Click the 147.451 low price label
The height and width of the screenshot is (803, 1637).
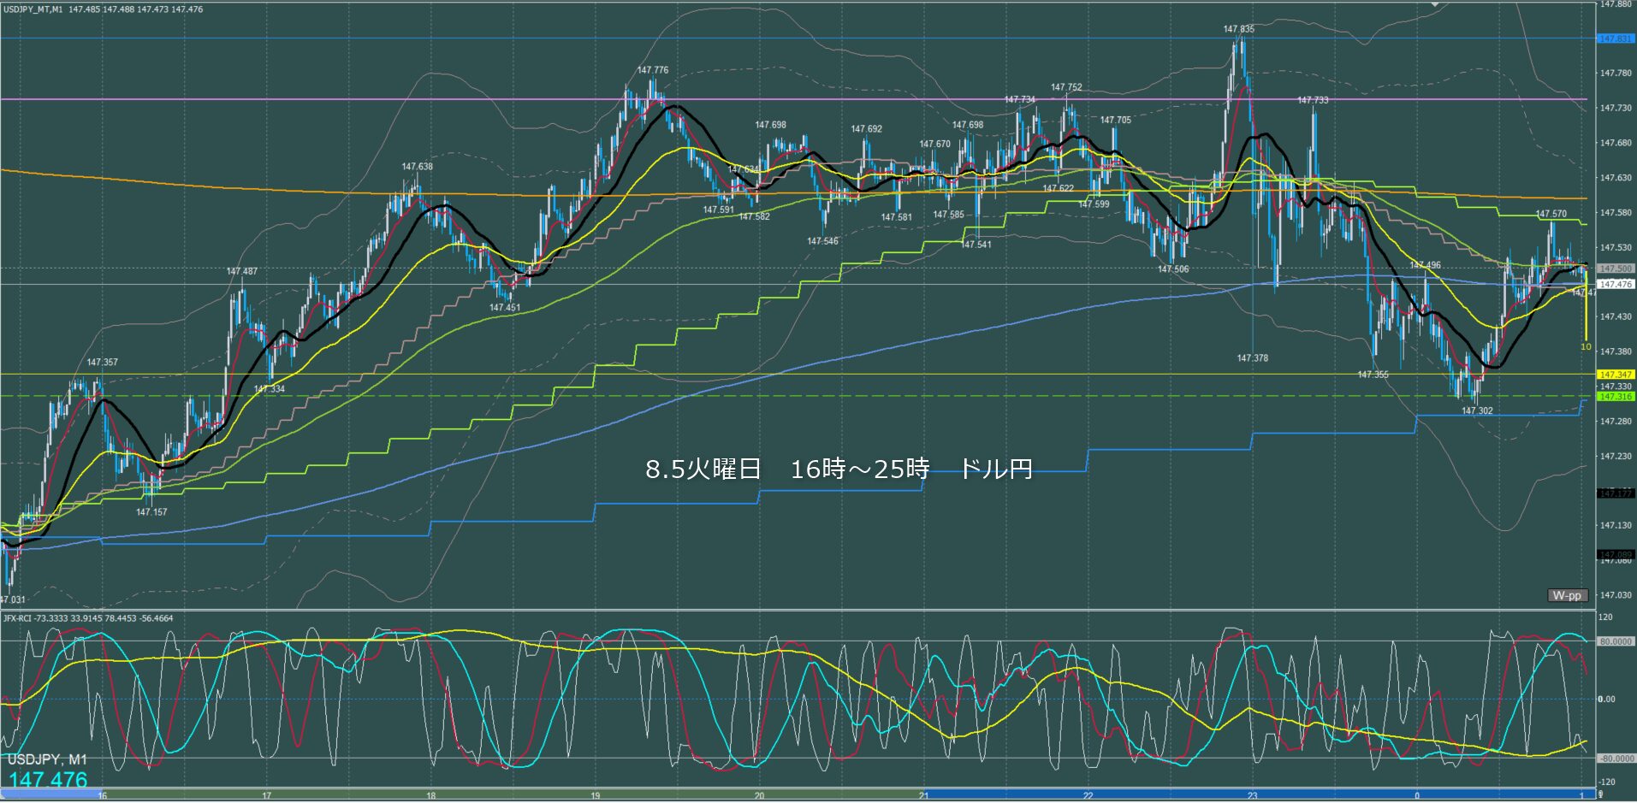click(x=505, y=308)
